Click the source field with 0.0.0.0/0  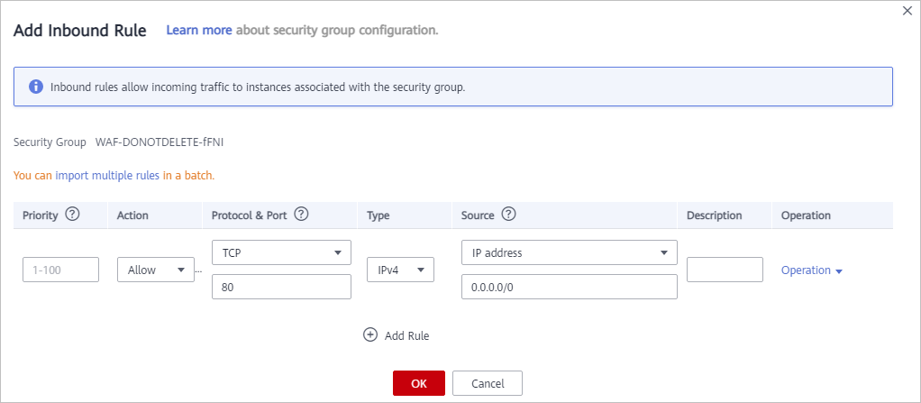[568, 287]
